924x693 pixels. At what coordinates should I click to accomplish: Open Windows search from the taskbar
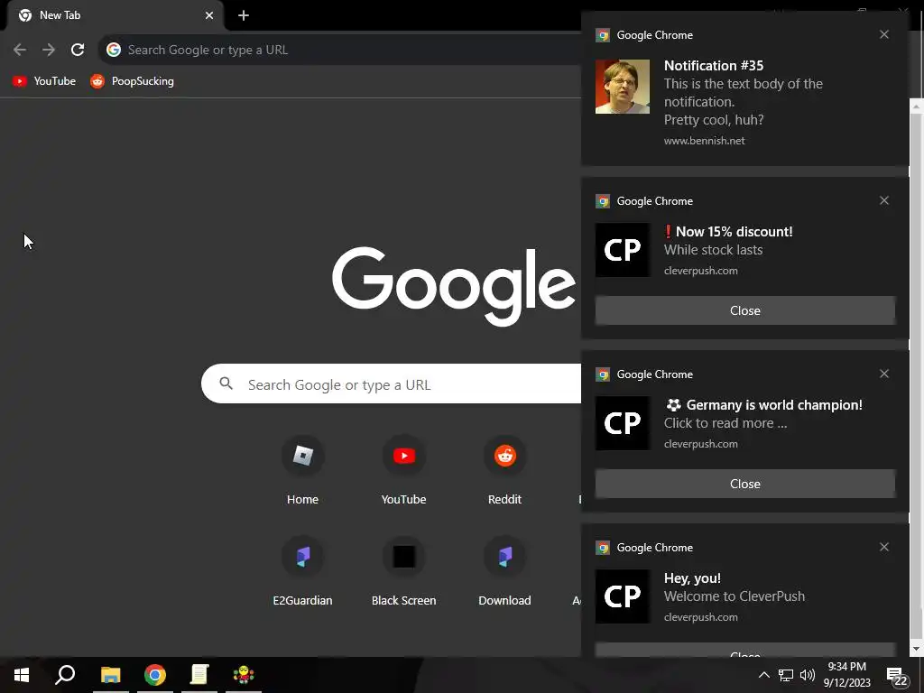coord(65,675)
